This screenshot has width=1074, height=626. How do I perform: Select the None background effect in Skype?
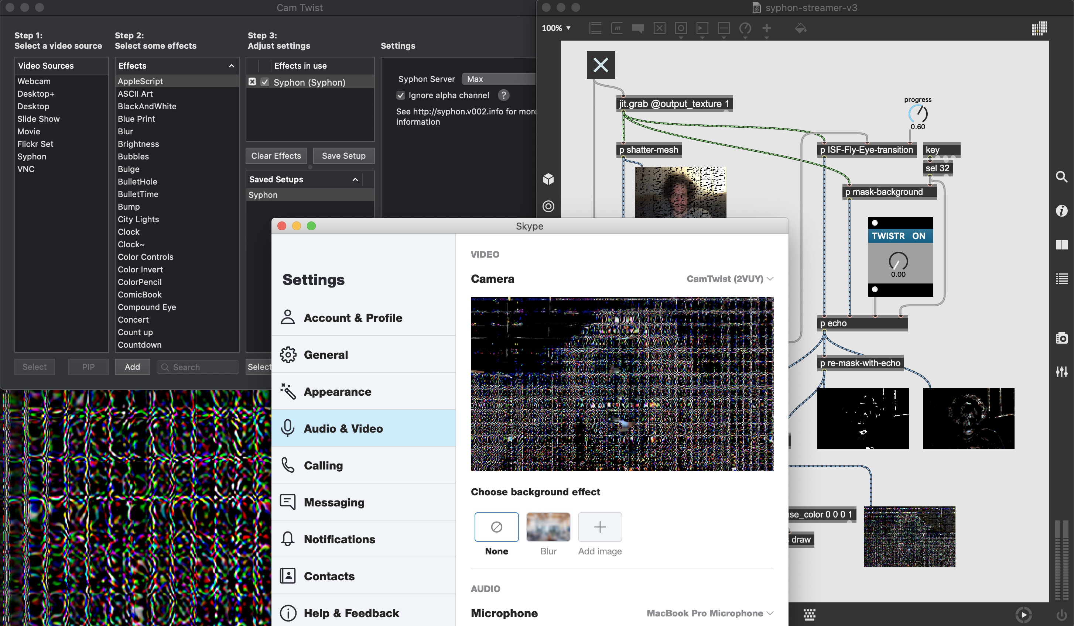[x=496, y=527]
